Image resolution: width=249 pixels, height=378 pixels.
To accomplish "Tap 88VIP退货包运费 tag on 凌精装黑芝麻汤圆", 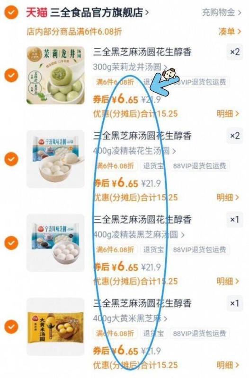I will point(199,250).
